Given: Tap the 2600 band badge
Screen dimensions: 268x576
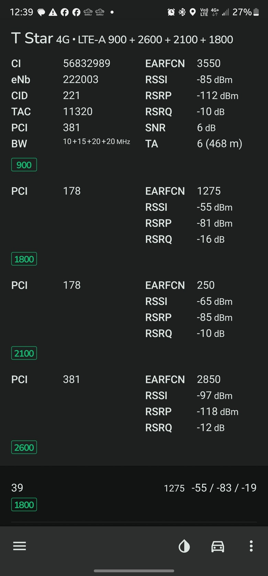Looking at the screenshot, I should coord(24,448).
